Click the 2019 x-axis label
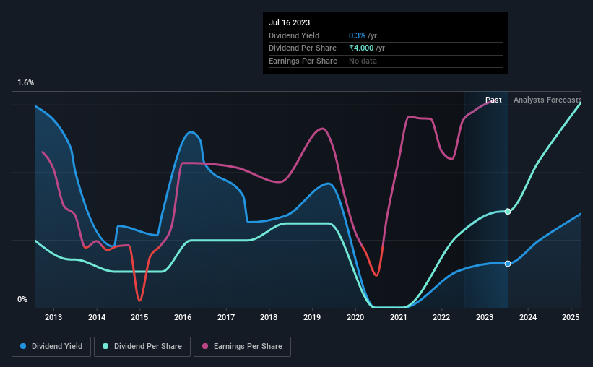The height and width of the screenshot is (367, 593). [312, 317]
